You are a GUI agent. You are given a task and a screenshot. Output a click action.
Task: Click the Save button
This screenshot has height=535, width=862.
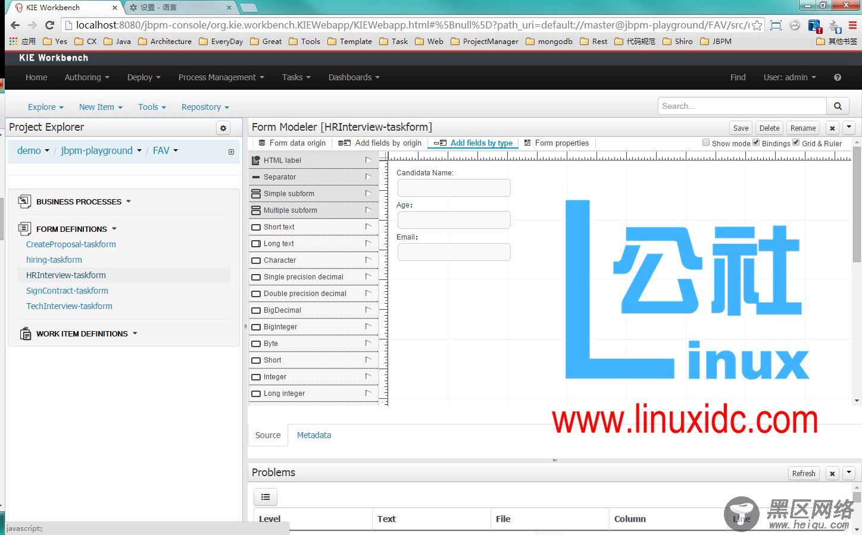741,128
